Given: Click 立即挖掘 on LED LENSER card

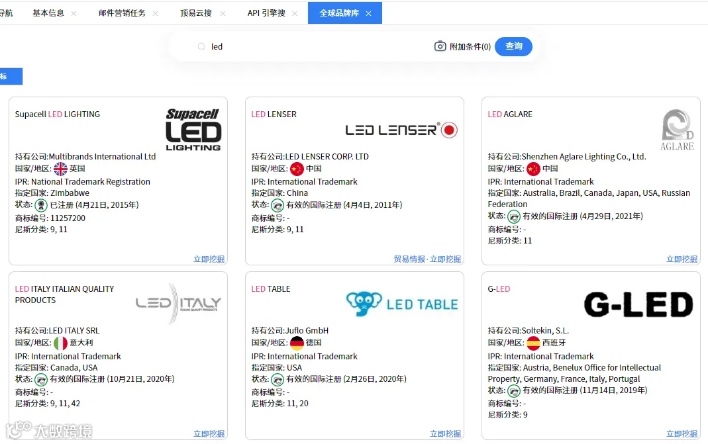Looking at the screenshot, I should (445, 259).
